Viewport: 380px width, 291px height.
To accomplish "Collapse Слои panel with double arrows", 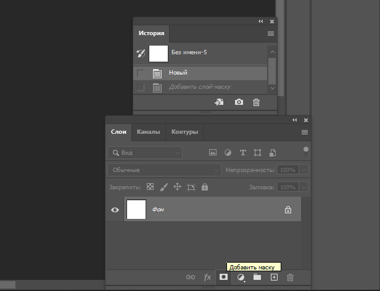I will (x=295, y=120).
